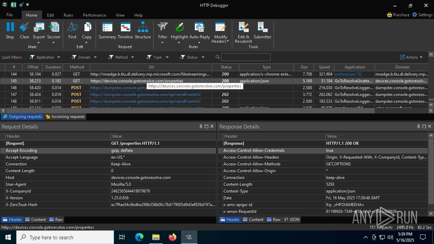The width and height of the screenshot is (434, 244).
Task: Switch Response Details to Raw tab
Action: (274, 220)
